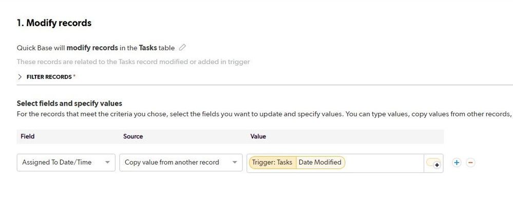This screenshot has width=513, height=200.
Task: Click the bold modify records text
Action: coord(92,48)
